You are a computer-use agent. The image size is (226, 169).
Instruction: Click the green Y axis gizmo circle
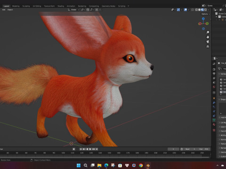point(207,23)
